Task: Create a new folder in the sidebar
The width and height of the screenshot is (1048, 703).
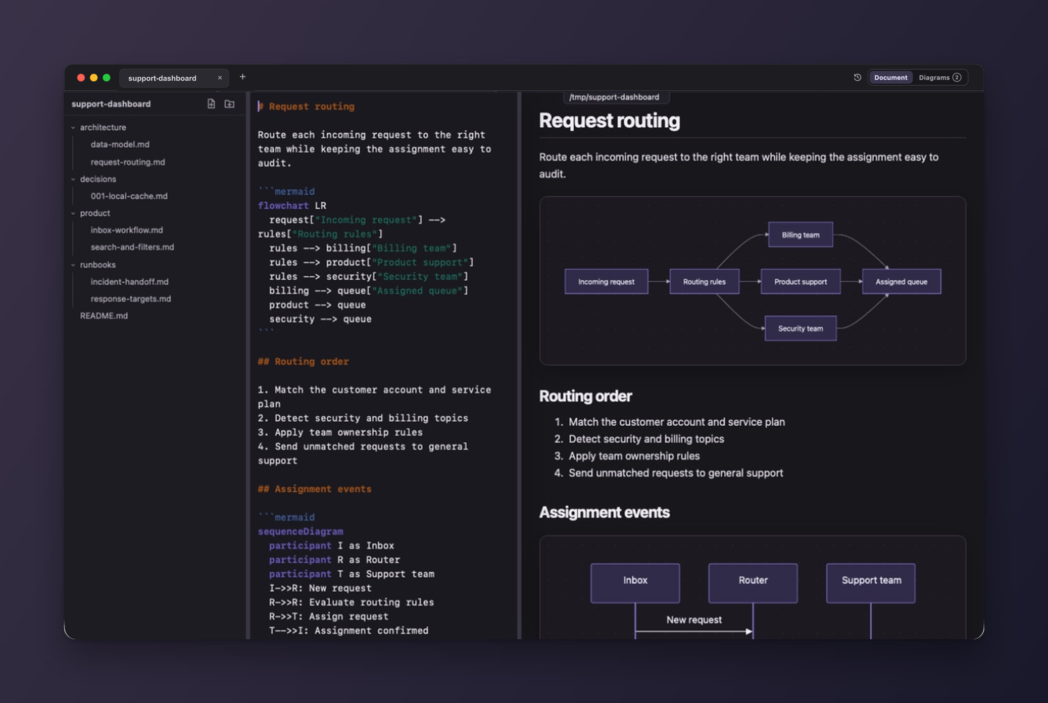Action: click(x=230, y=104)
